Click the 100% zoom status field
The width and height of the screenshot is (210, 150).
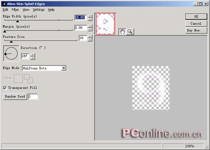pyautogui.click(x=194, y=146)
